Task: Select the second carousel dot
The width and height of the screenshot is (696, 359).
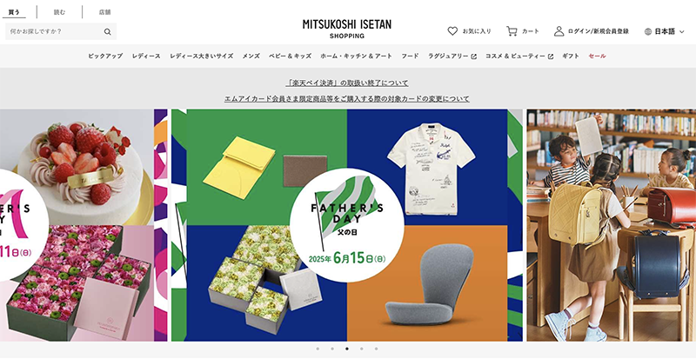Action: 332,349
